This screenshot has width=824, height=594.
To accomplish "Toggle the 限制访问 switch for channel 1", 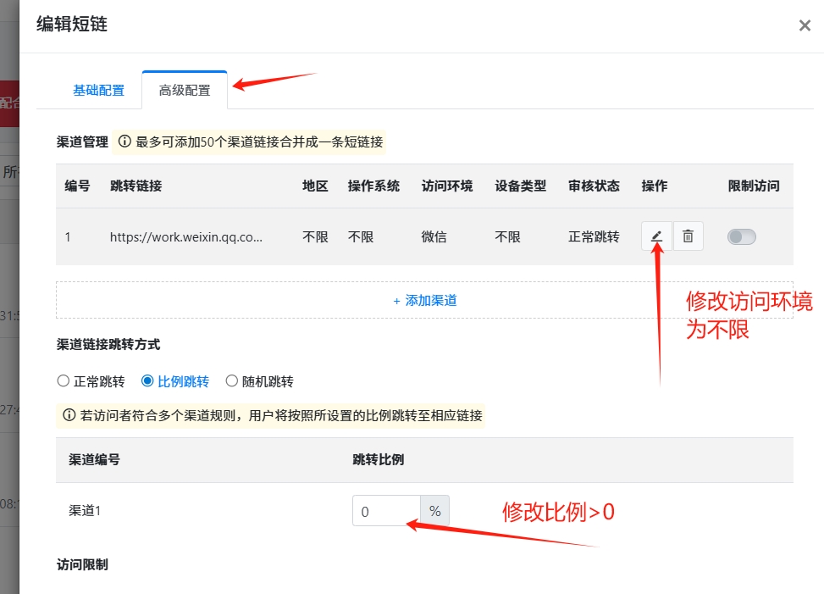I will [741, 237].
